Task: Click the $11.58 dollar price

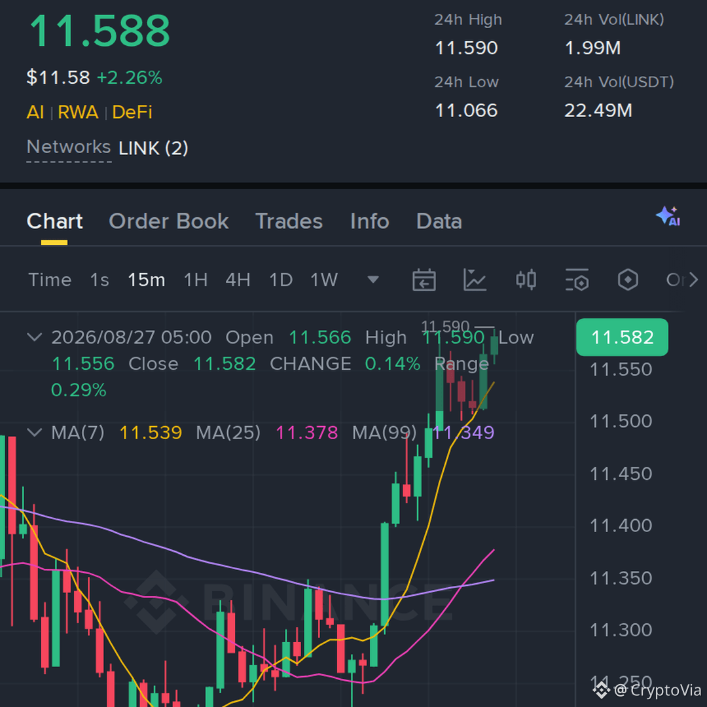Action: 58,77
